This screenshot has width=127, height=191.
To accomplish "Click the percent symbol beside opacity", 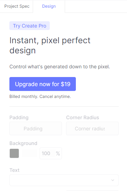I will point(58,153).
